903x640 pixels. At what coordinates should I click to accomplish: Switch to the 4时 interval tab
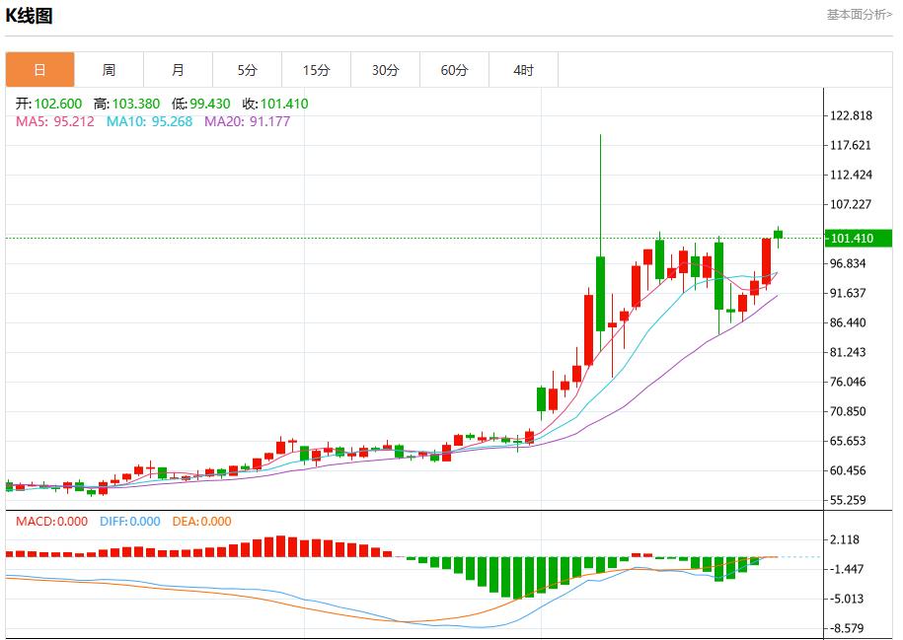tap(523, 70)
